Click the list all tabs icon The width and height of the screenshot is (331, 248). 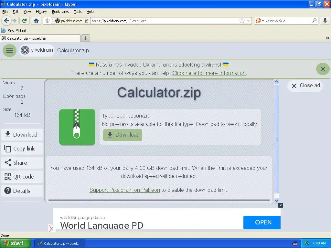coord(327,38)
